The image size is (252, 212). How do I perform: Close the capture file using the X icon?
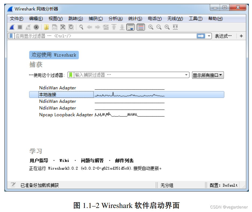(63, 27)
